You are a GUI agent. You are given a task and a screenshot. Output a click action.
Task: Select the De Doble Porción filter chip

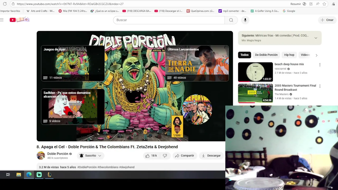(266, 55)
